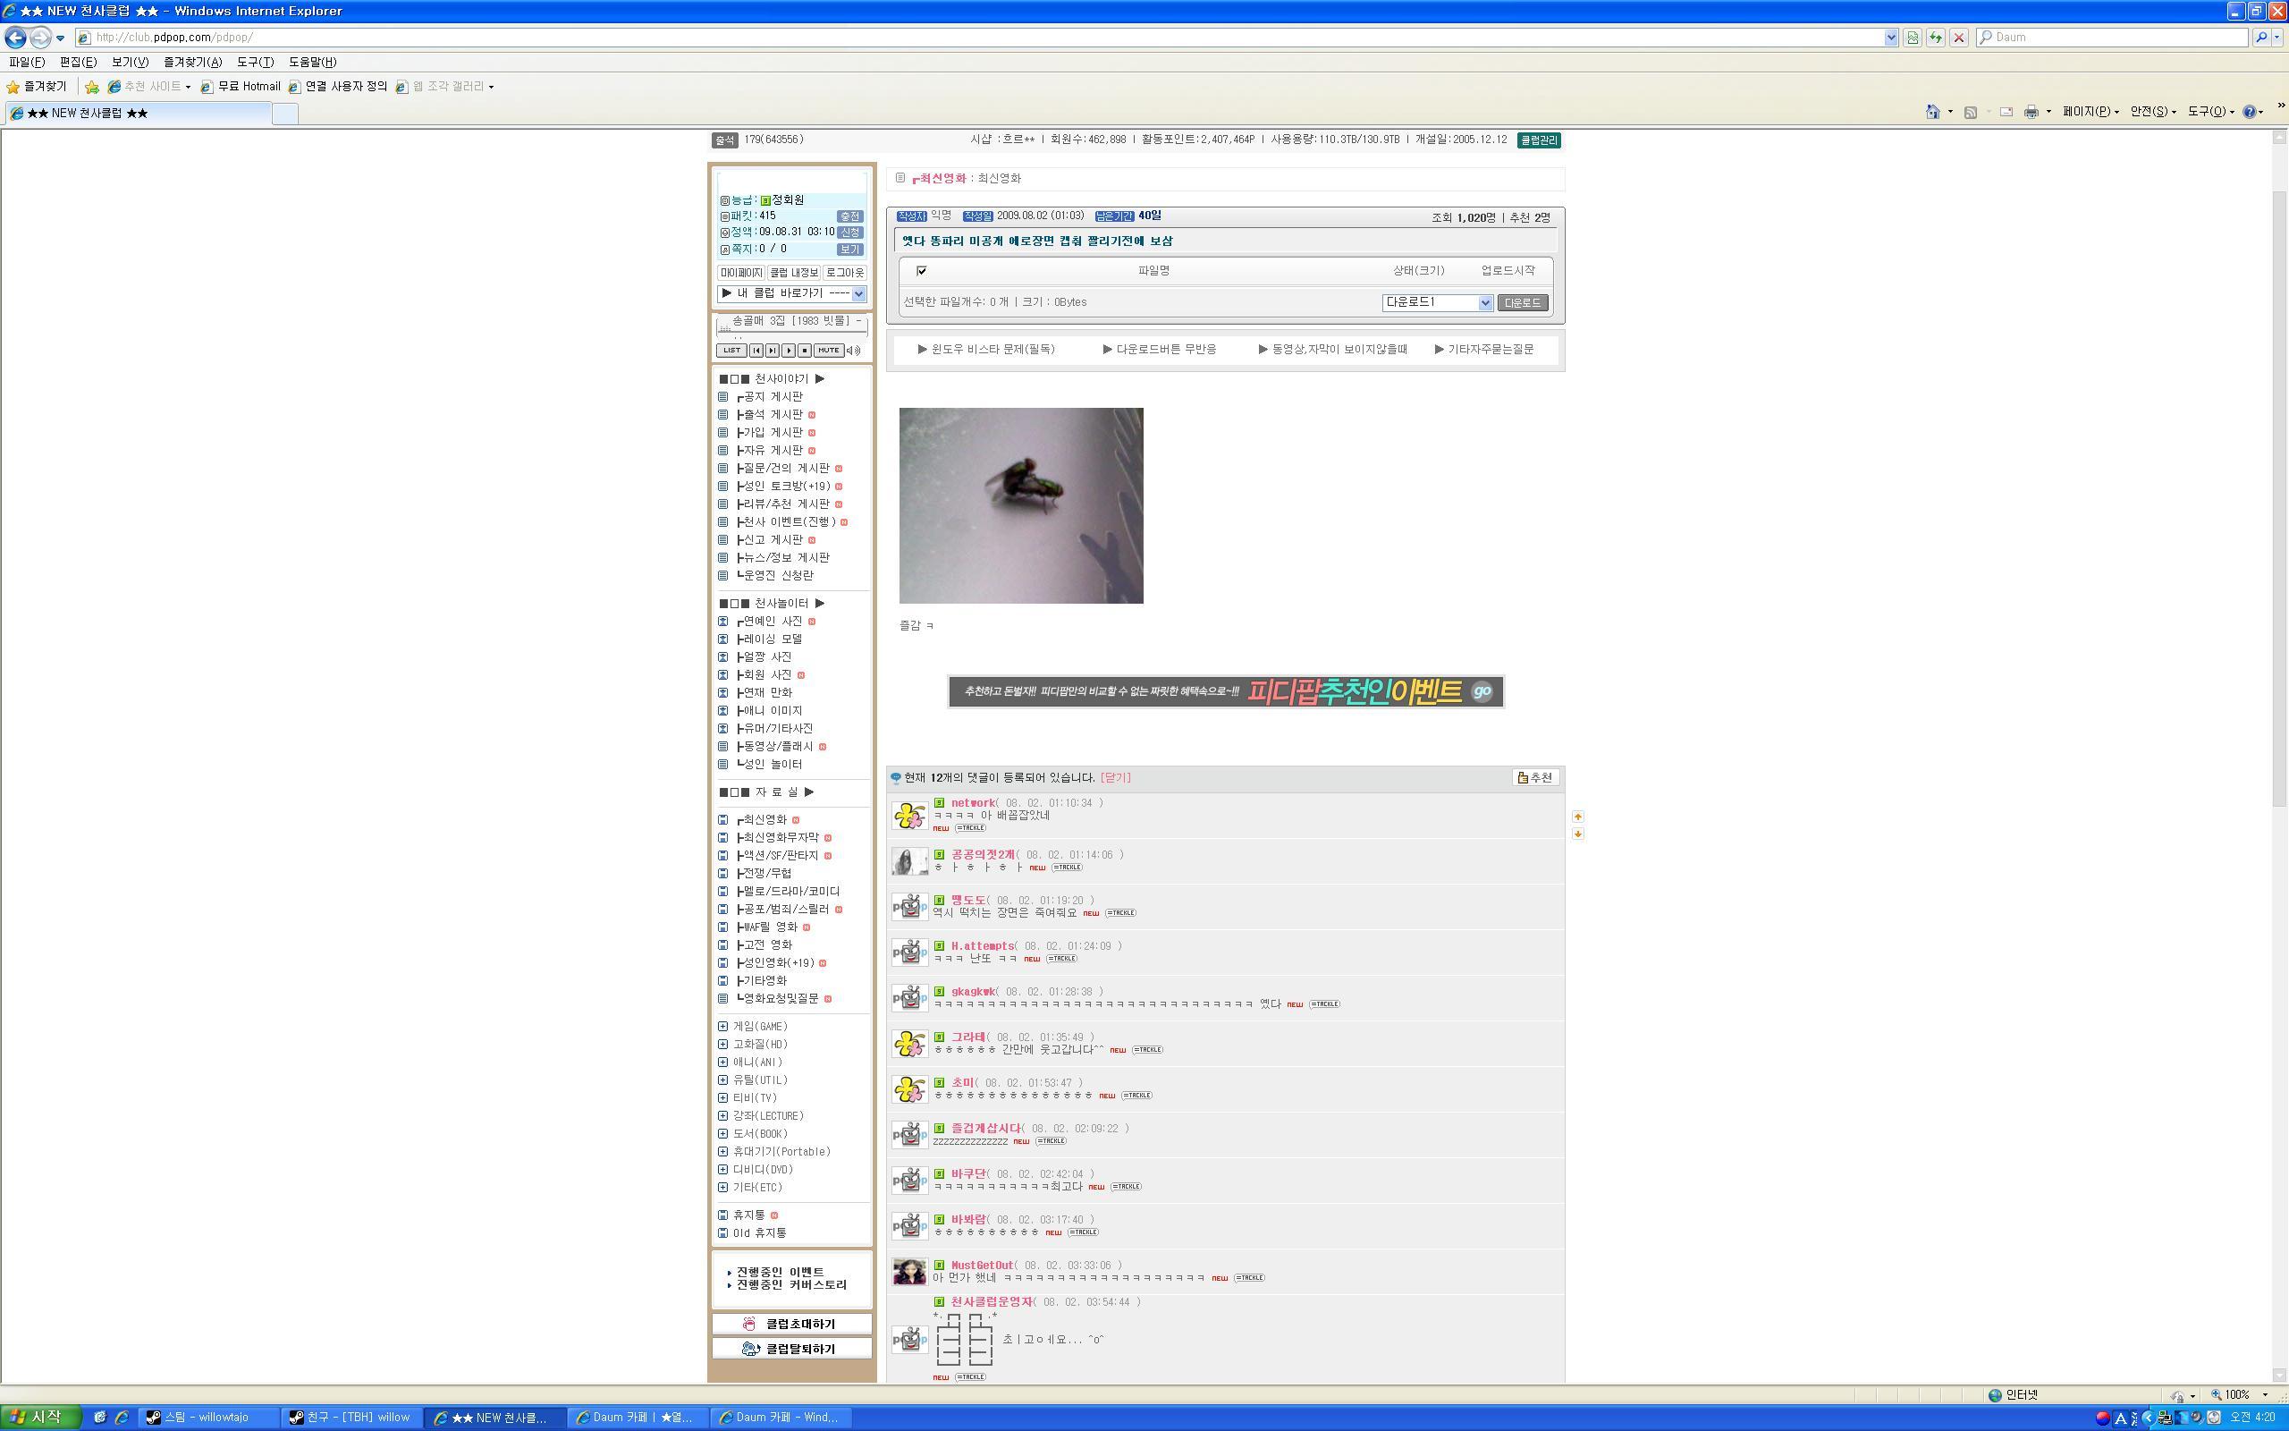Stop the music player playback
The width and height of the screenshot is (2289, 1431).
pos(804,351)
